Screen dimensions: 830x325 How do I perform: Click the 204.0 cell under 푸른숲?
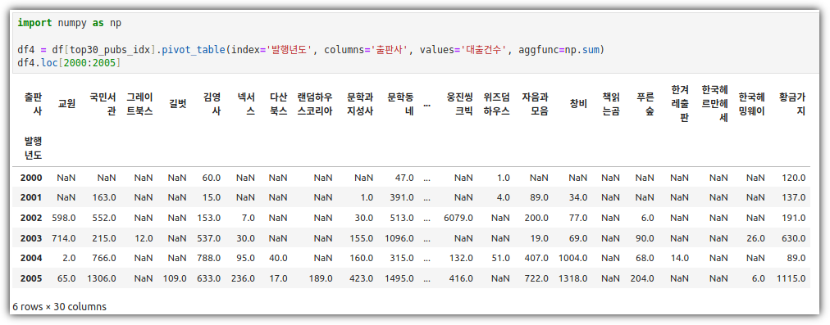[642, 278]
